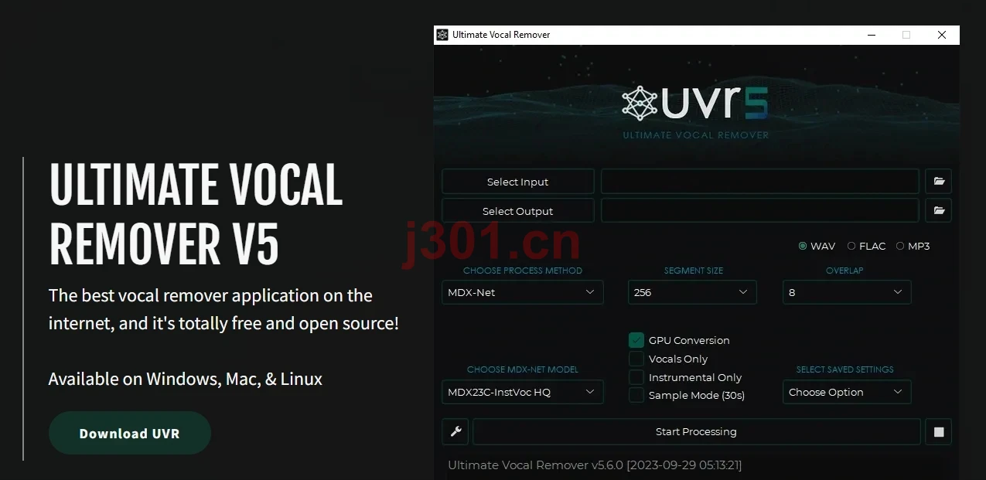Enable the Vocals Only checkbox
This screenshot has width=986, height=480.
[x=636, y=359]
